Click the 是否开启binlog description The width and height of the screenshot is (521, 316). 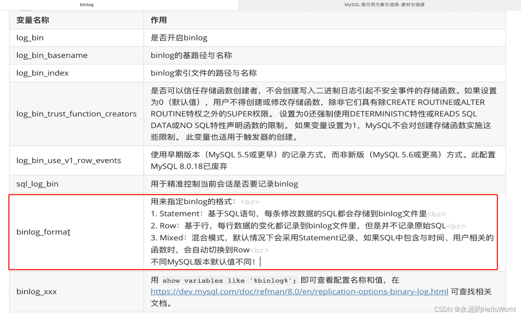[x=179, y=38]
